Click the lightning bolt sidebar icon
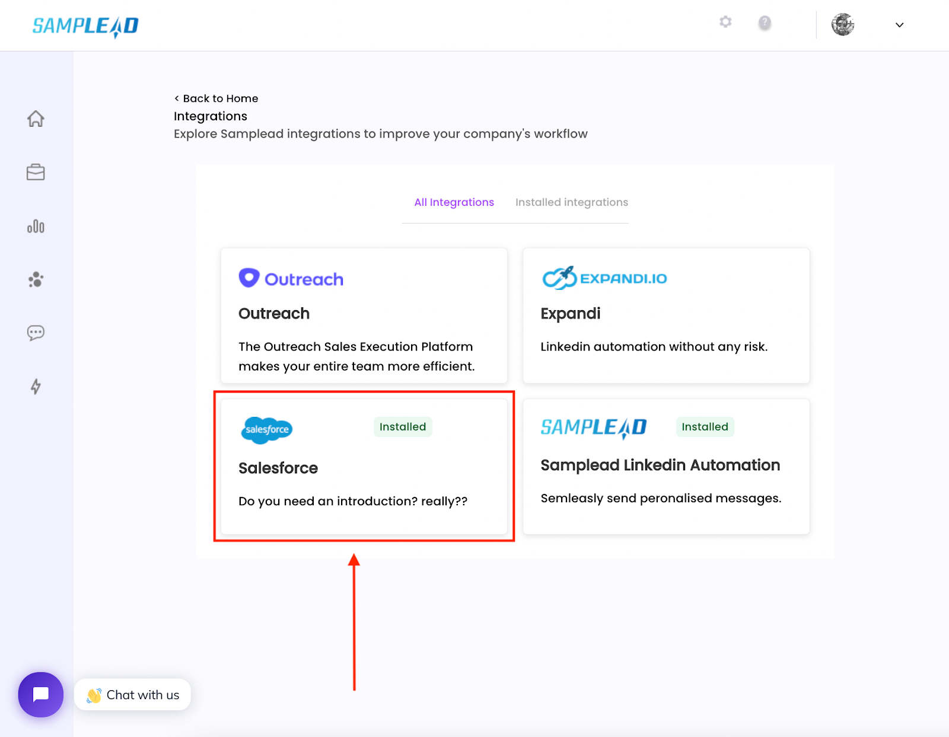Screen dimensions: 949x737 tap(36, 387)
